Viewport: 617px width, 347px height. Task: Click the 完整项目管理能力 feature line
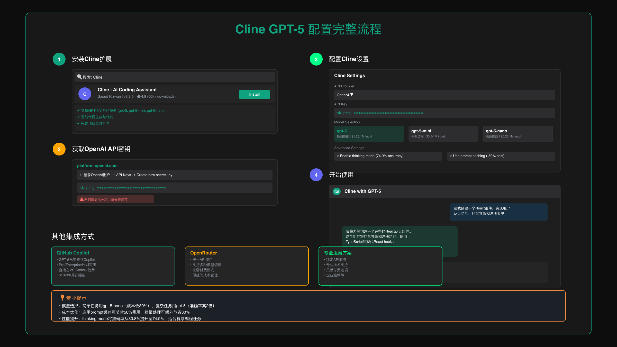tap(93, 123)
